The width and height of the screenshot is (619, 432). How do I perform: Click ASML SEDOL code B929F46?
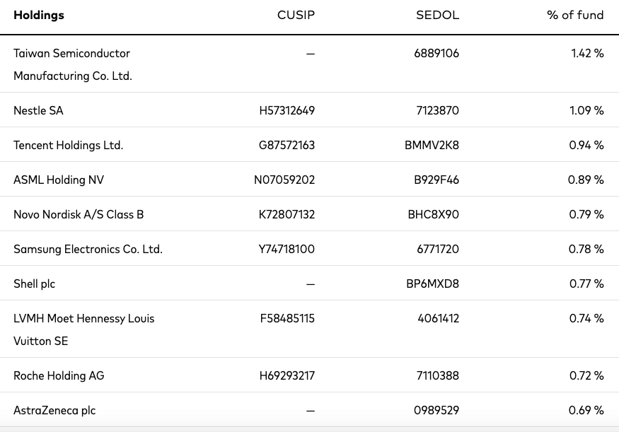pos(436,180)
